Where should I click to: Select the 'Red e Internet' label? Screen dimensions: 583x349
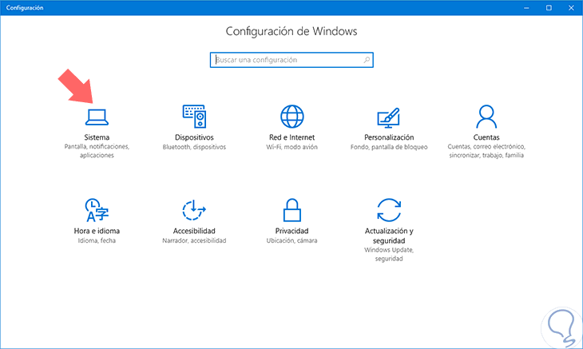point(291,137)
